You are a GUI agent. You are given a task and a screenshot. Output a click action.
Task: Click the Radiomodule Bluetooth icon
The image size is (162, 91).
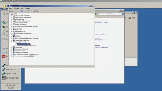click(14, 49)
